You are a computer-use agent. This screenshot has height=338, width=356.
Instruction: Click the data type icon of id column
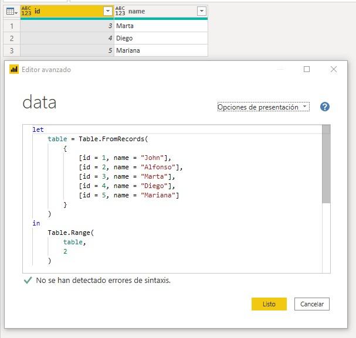(26, 11)
